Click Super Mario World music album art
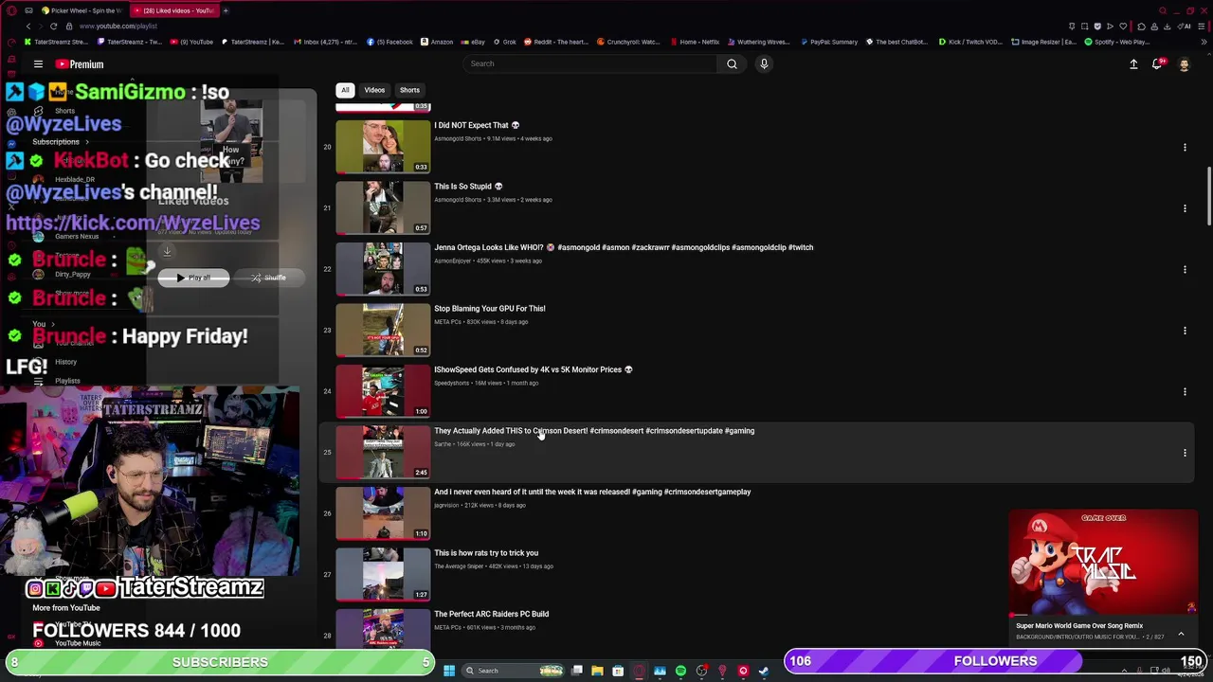Viewport: 1213px width, 682px height. click(x=1104, y=563)
